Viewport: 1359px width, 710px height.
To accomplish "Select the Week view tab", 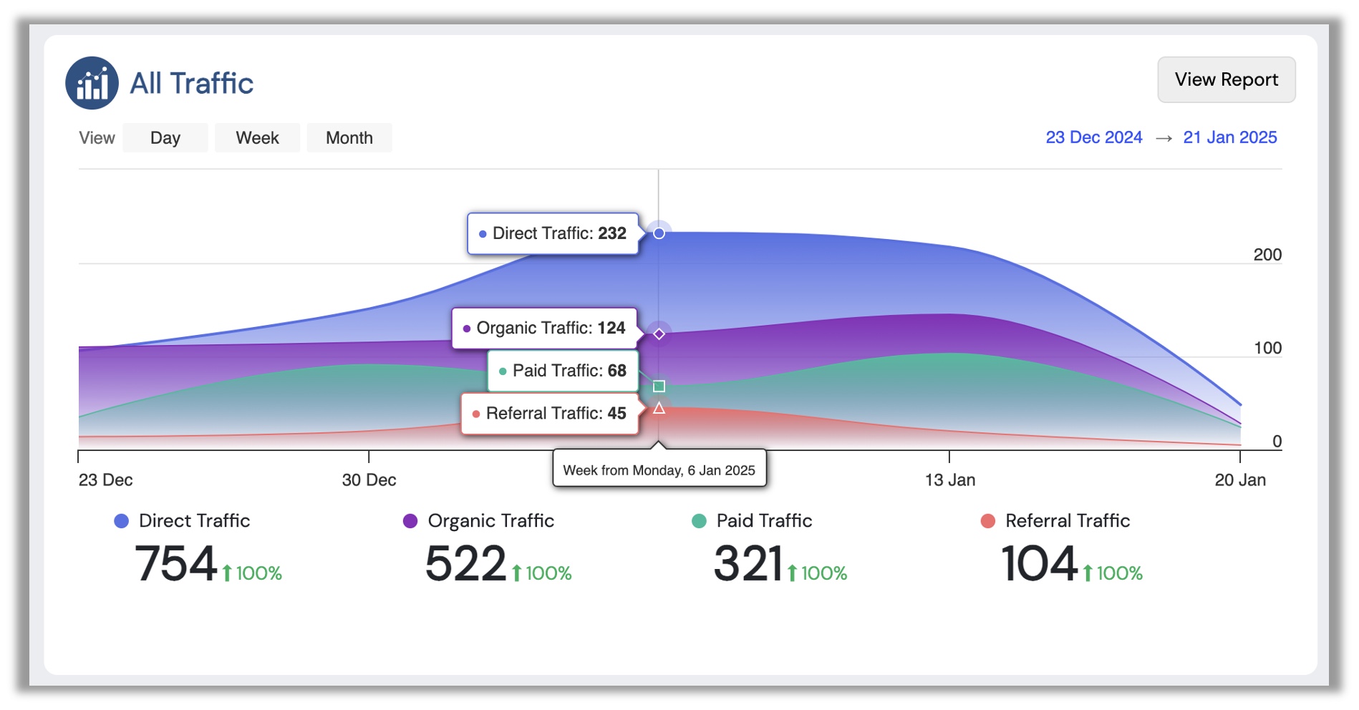I will pos(257,138).
